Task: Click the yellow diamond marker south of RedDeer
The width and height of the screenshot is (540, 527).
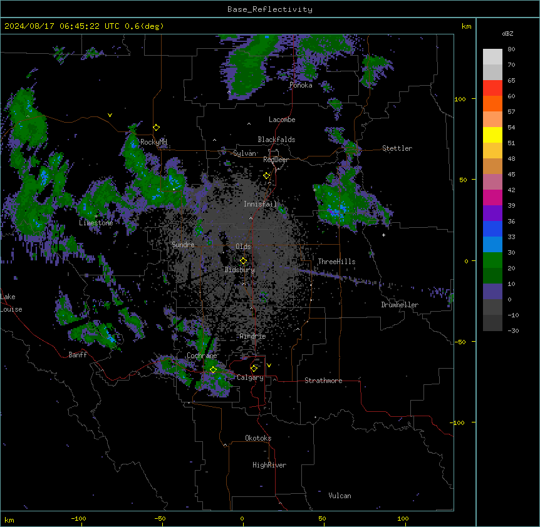Action: (267, 176)
